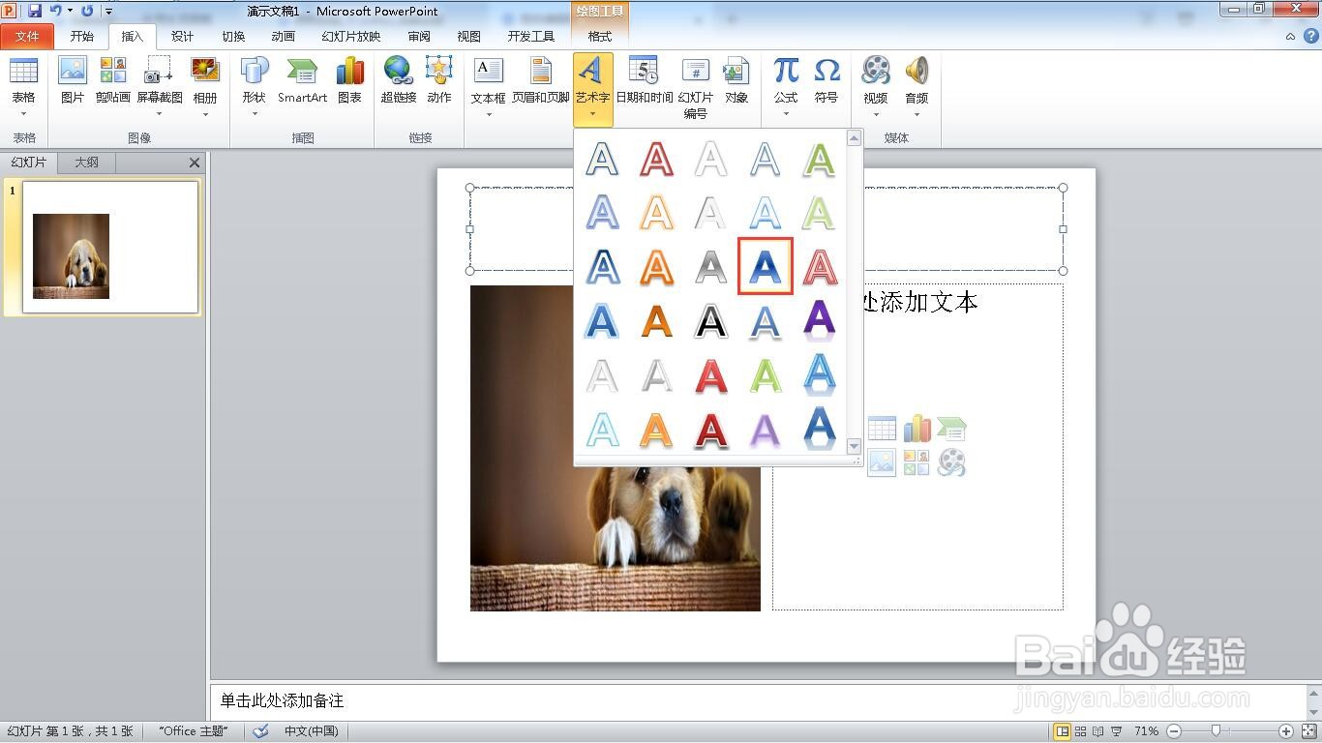Image resolution: width=1322 pixels, height=743 pixels.
Task: Click insert clip art icon in content placeholder
Action: pyautogui.click(x=916, y=462)
